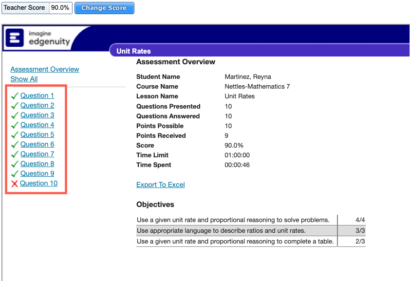
Task: Open Question 1 link
Action: [x=37, y=95]
